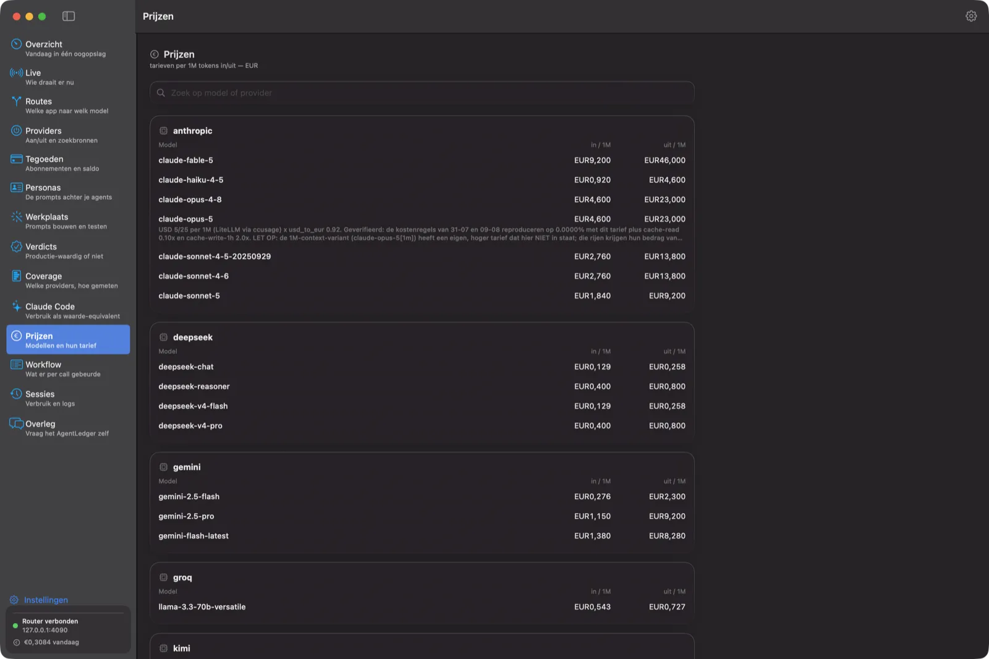Click gemini-flash-latest model name
The width and height of the screenshot is (989, 659).
tap(193, 536)
